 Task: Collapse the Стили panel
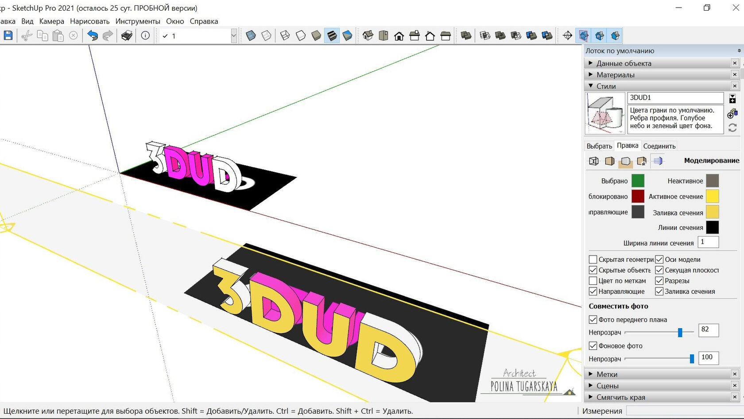662,86
